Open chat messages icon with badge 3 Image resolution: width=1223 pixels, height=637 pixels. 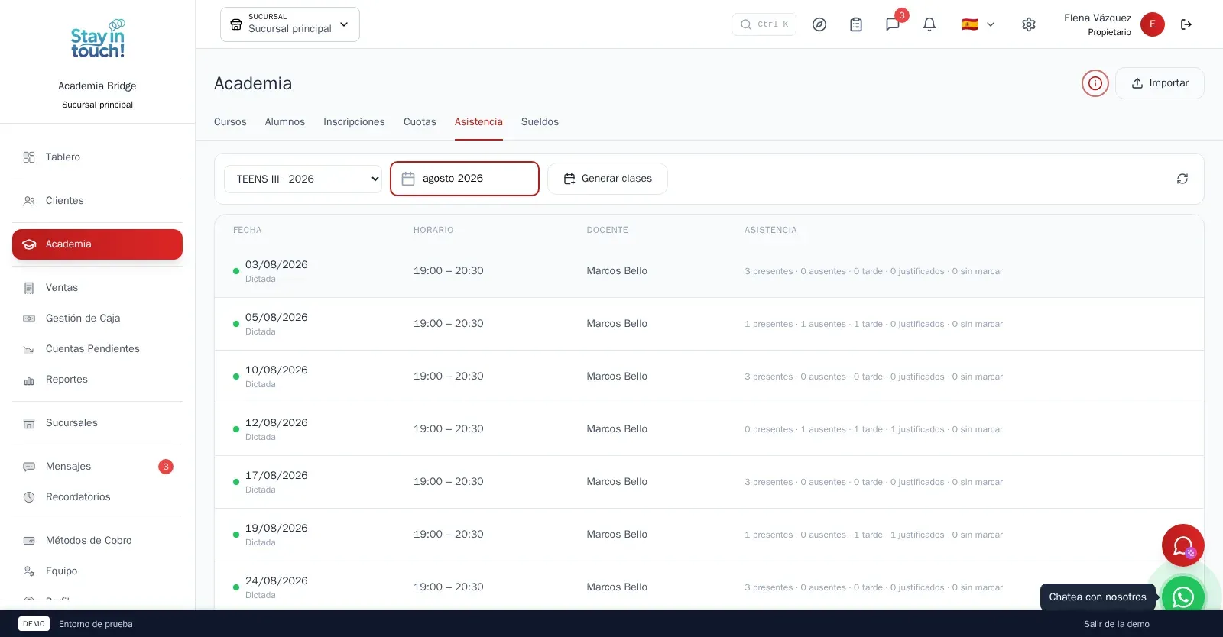(893, 24)
